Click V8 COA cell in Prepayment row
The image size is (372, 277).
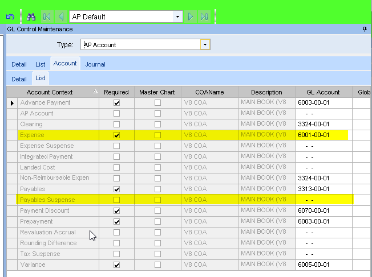209,222
